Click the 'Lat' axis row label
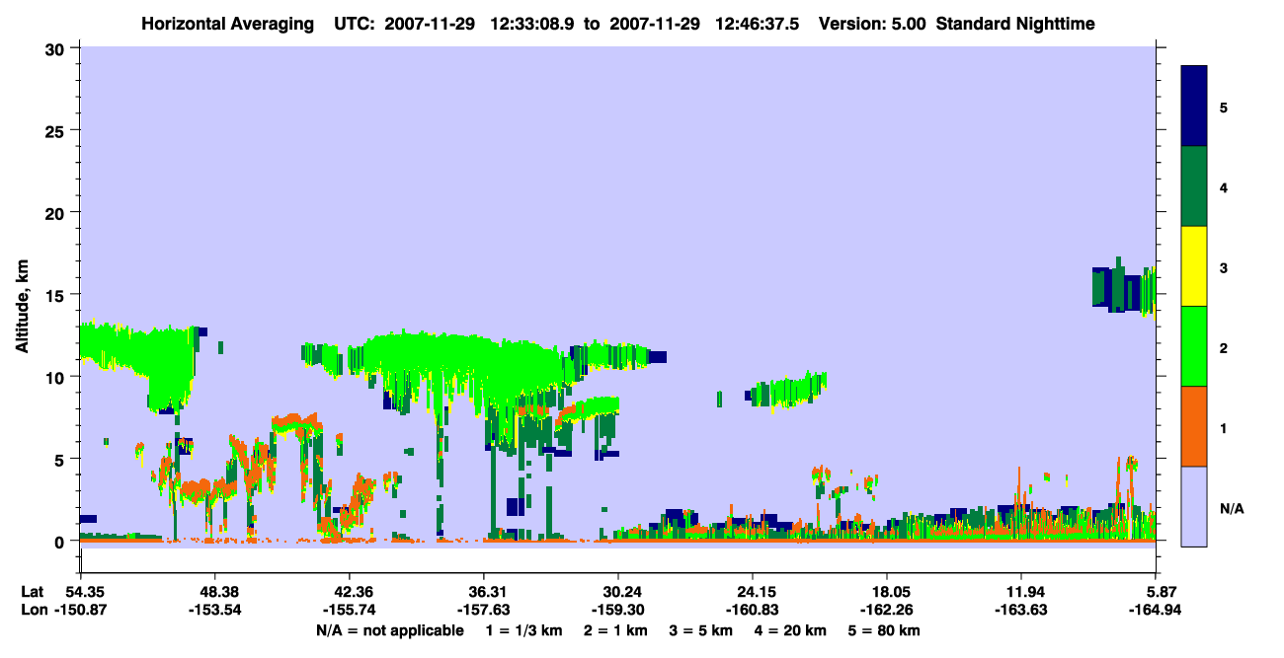 pyautogui.click(x=32, y=591)
